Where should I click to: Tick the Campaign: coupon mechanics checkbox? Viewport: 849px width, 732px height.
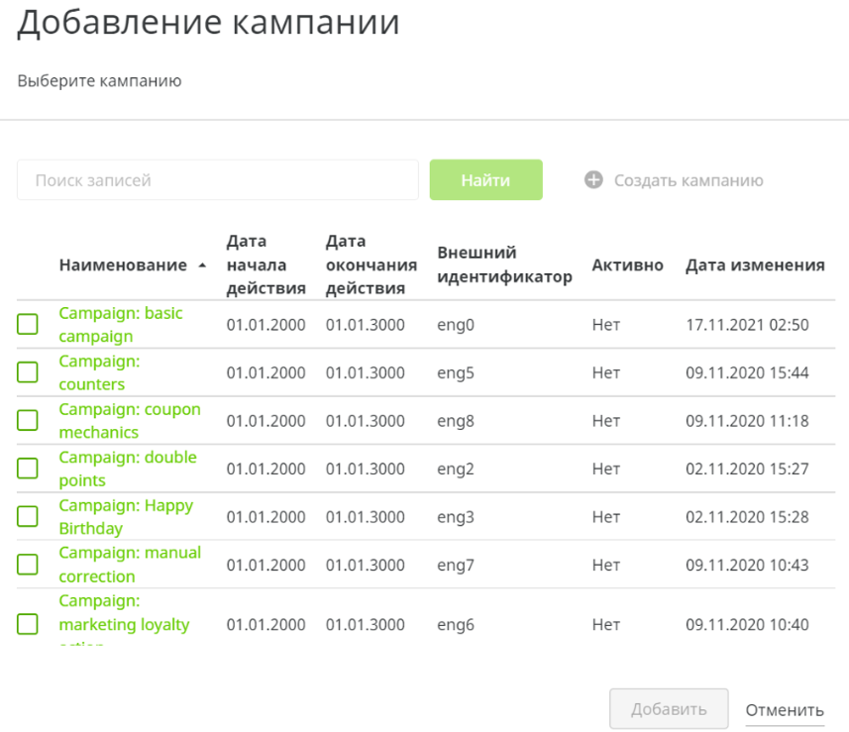pyautogui.click(x=28, y=420)
